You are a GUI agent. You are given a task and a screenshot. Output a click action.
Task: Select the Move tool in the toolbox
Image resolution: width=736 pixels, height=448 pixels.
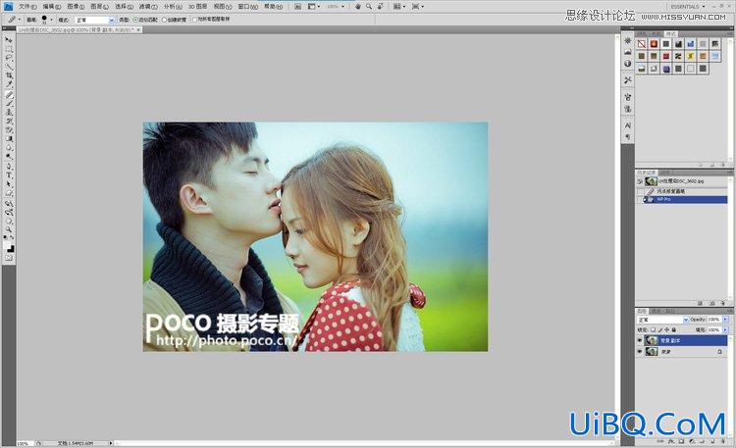[x=9, y=40]
